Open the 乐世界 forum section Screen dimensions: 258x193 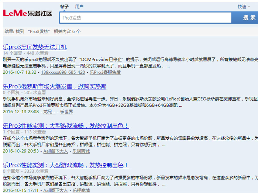click(x=66, y=112)
